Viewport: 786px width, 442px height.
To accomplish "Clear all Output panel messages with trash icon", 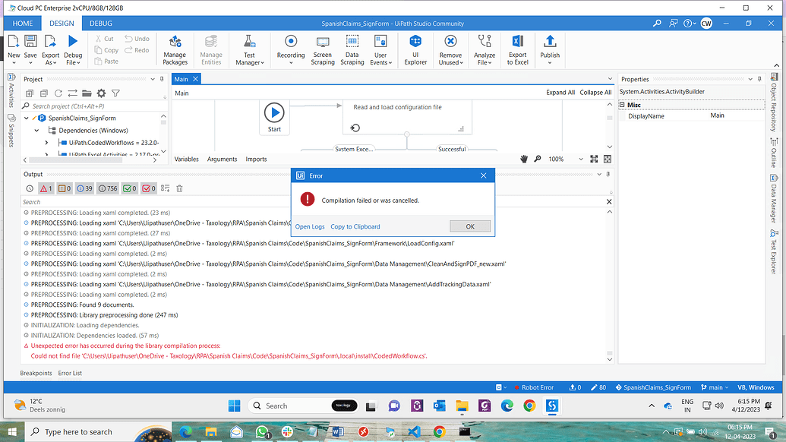I will (179, 188).
